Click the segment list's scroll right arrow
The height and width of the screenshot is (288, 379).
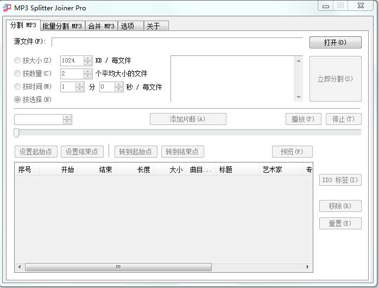(308, 267)
